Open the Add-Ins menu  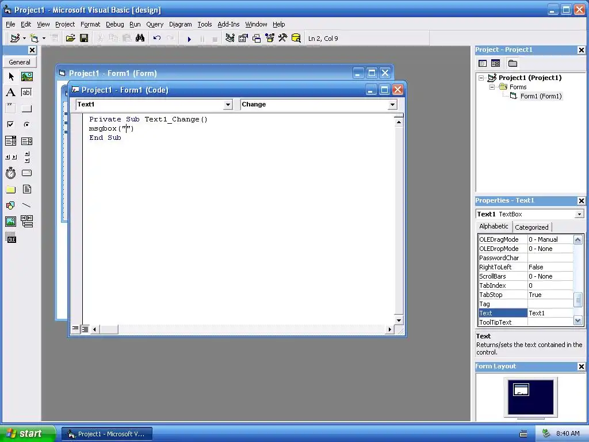pyautogui.click(x=228, y=24)
